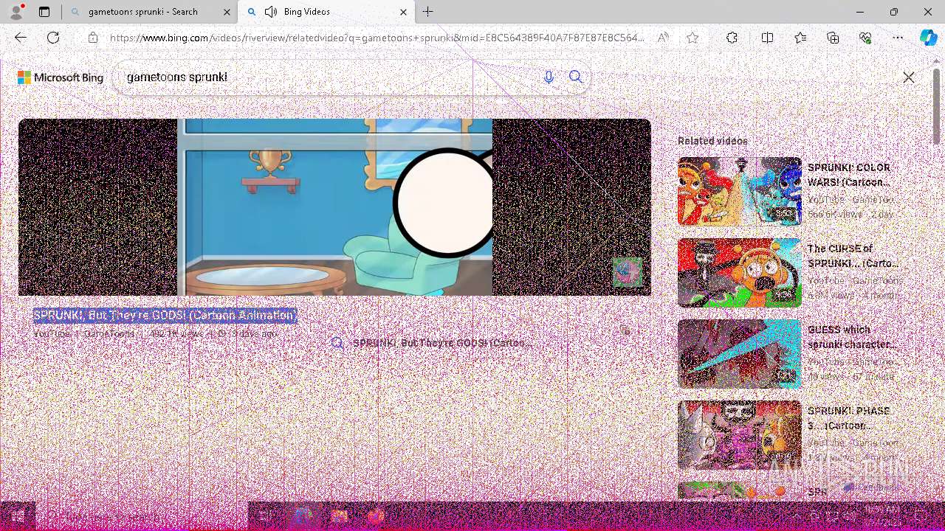Viewport: 945px width, 531px height.
Task: Open SPRUNKI: COLOR WARS! title link
Action: 849,175
